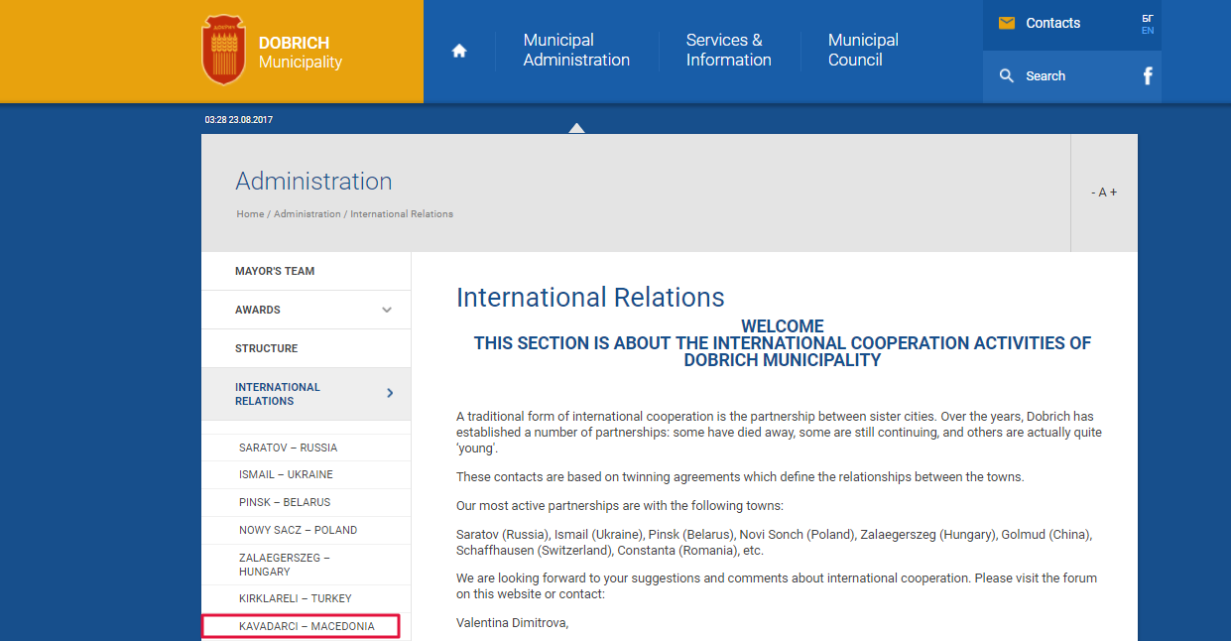
Task: Open the Facebook page icon
Action: tap(1148, 75)
